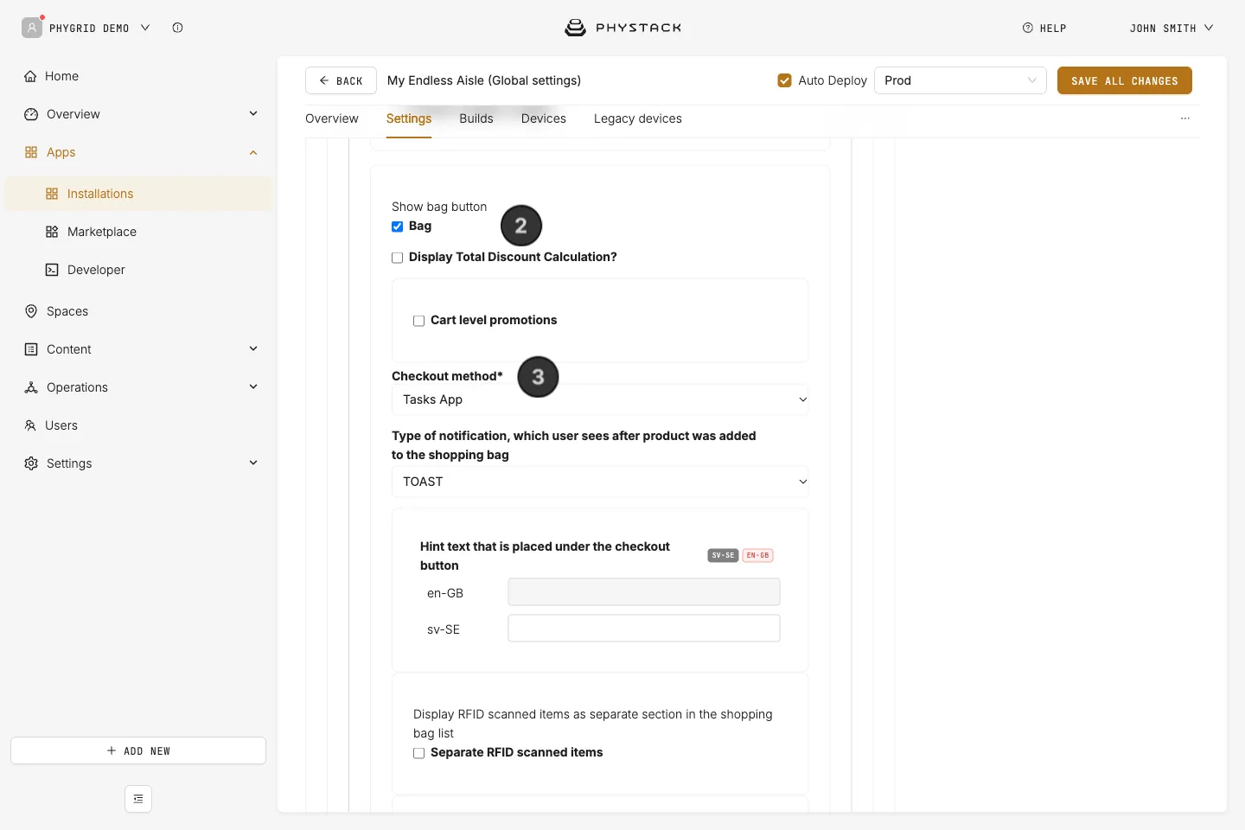Viewport: 1245px width, 830px height.
Task: Expand the Content sidebar section
Action: pyautogui.click(x=253, y=349)
